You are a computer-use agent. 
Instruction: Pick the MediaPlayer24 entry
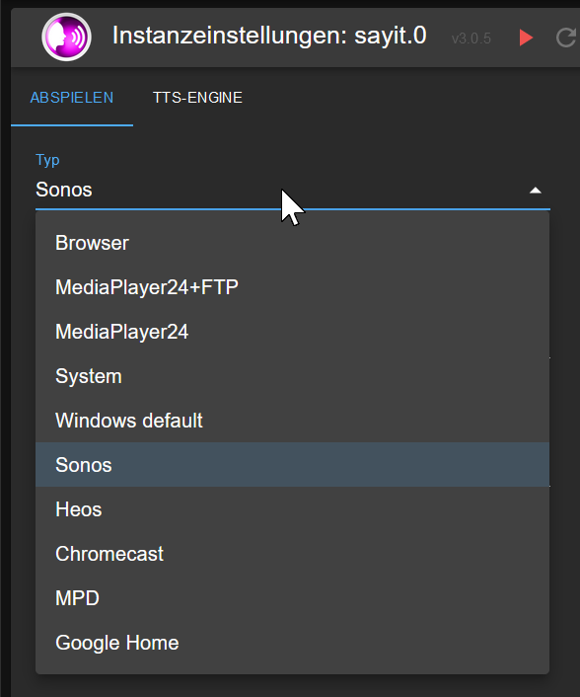(292, 332)
